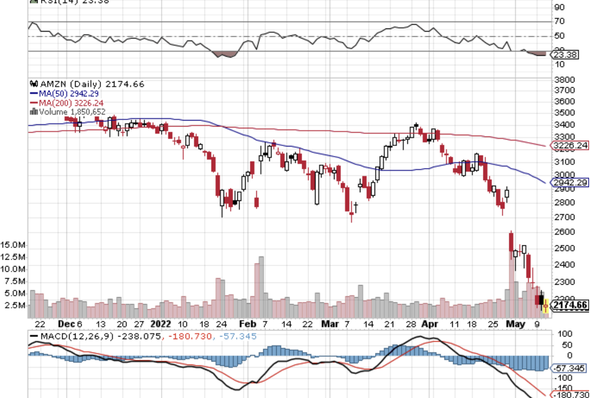Click the 23.38 RSI value tag

click(x=566, y=55)
